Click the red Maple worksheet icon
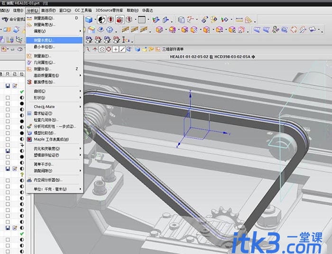 (x=29, y=139)
